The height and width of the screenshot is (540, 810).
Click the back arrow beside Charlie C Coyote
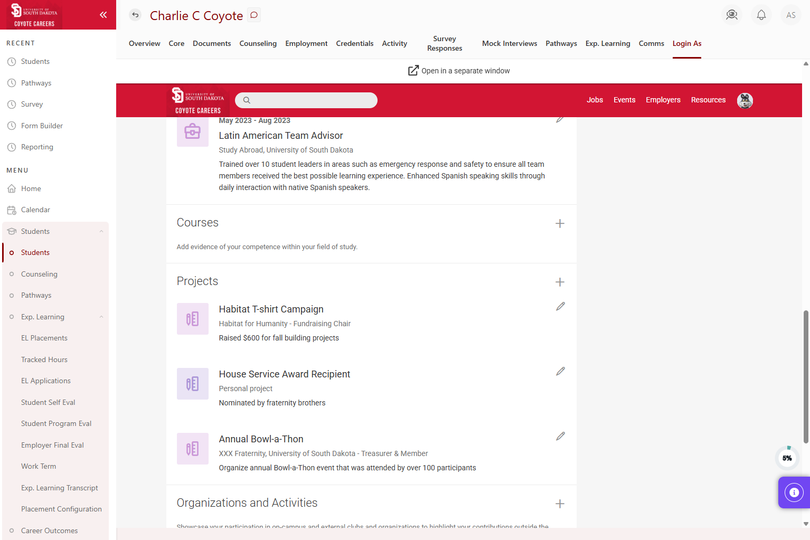[x=136, y=15]
